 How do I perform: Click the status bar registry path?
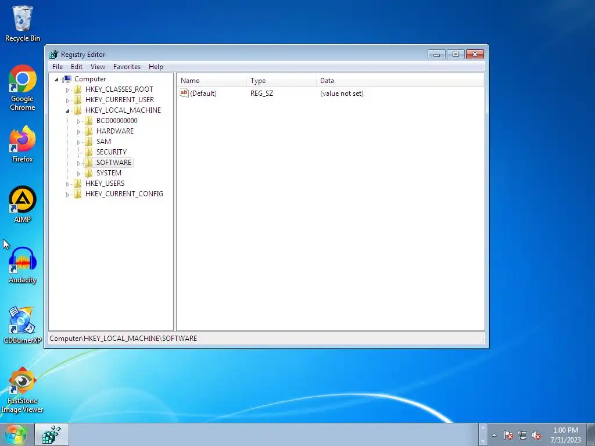click(x=123, y=339)
